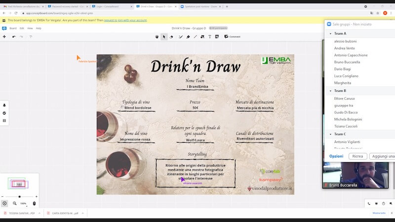Viewport: 395px width, 222px height.
Task: Start a call with phone icon
Action: [369, 204]
